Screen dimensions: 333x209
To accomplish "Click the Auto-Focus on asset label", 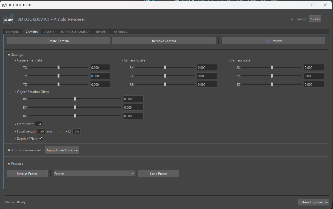I will pyautogui.click(x=27, y=150).
